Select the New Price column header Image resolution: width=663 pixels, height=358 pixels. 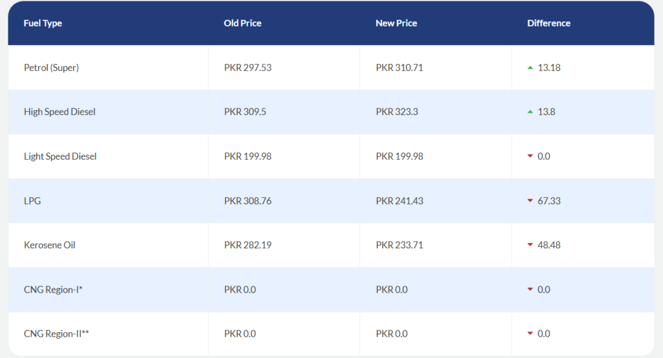[396, 23]
